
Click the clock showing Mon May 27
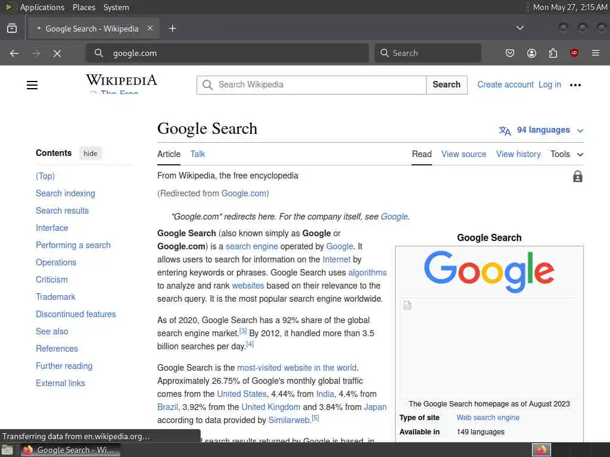(570, 7)
